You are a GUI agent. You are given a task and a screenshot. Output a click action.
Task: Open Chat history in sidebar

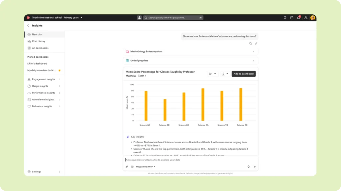pyautogui.click(x=39, y=41)
